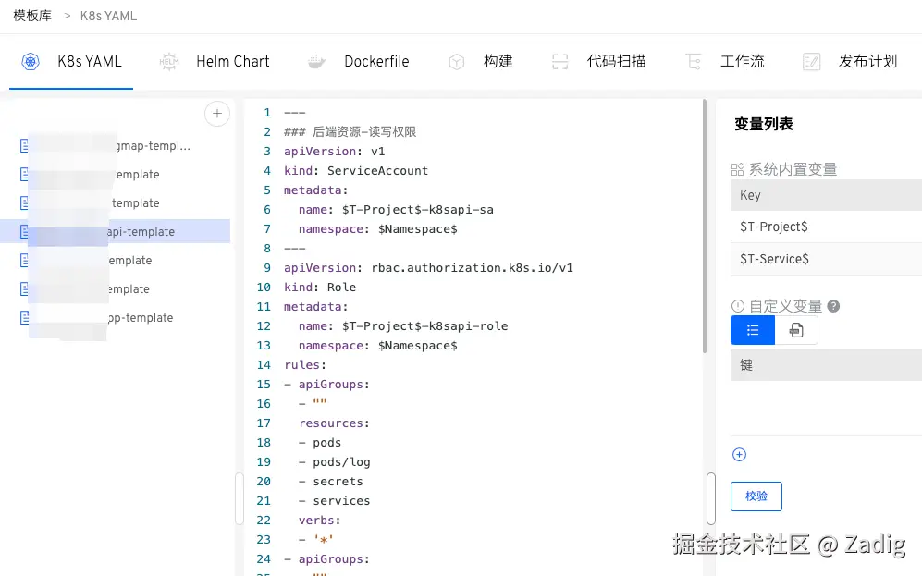Click the $T-Service$ variable row
Screen dimensions: 922x576
(826, 259)
